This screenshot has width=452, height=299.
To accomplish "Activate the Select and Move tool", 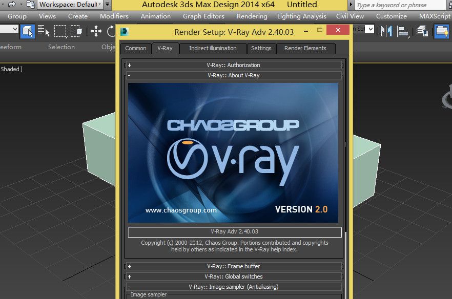I will (x=96, y=31).
